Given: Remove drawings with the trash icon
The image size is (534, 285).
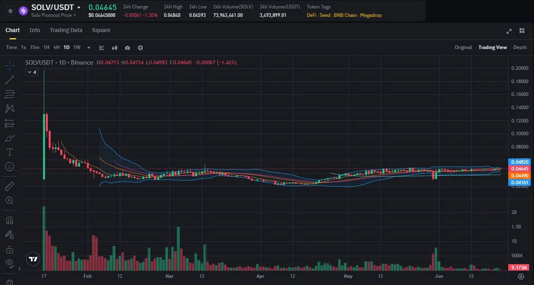Looking at the screenshot, I should click(10, 282).
